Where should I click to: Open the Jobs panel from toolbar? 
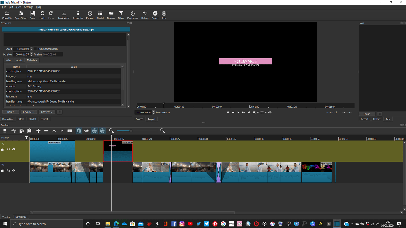point(164,15)
